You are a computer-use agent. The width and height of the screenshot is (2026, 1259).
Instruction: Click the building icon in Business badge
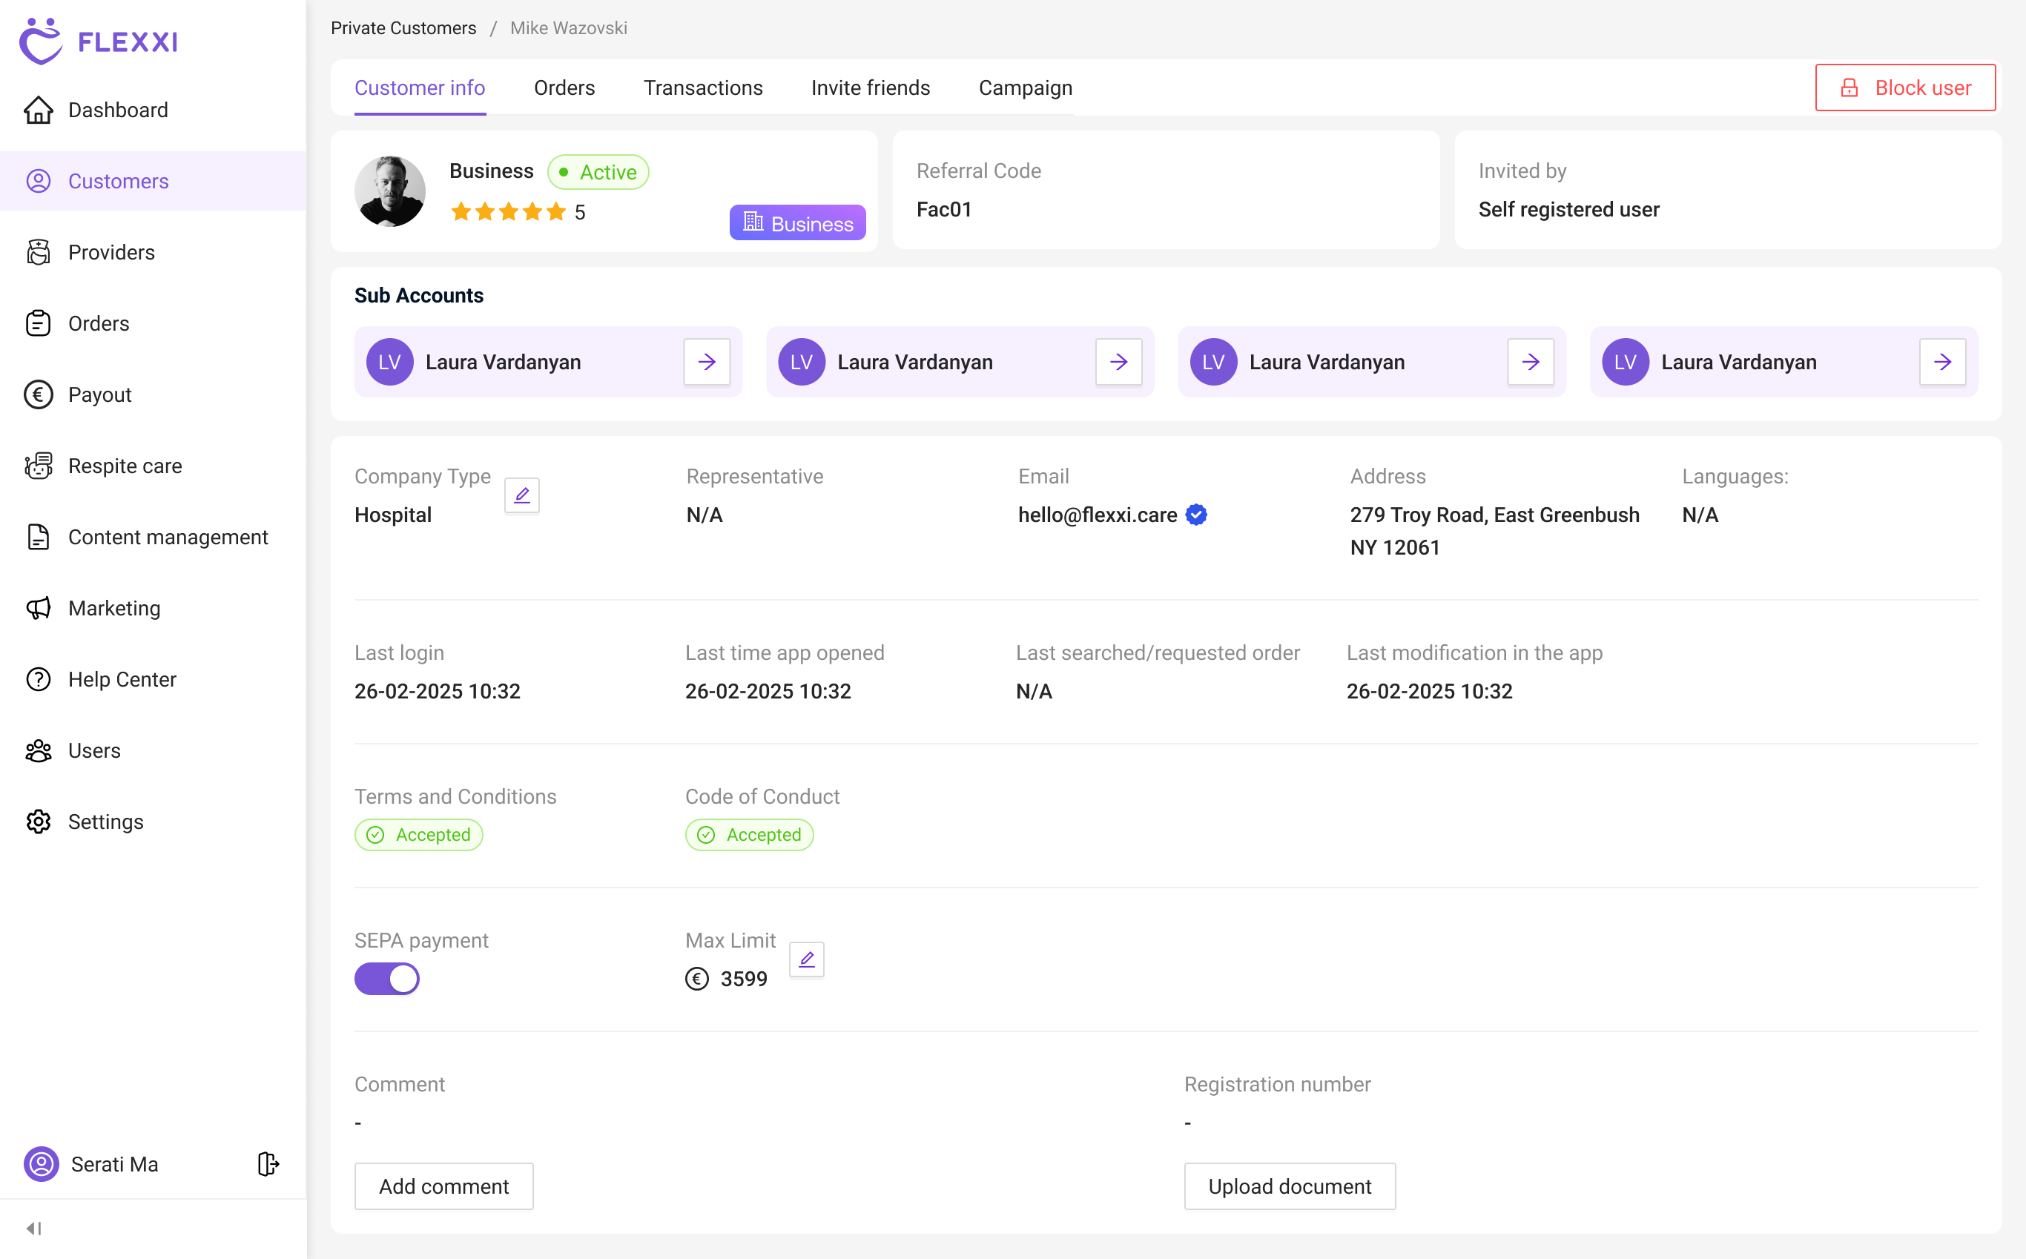pos(753,222)
